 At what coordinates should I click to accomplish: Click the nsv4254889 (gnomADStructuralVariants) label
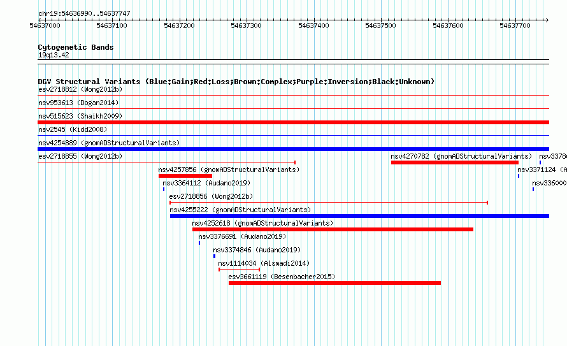pyautogui.click(x=109, y=143)
